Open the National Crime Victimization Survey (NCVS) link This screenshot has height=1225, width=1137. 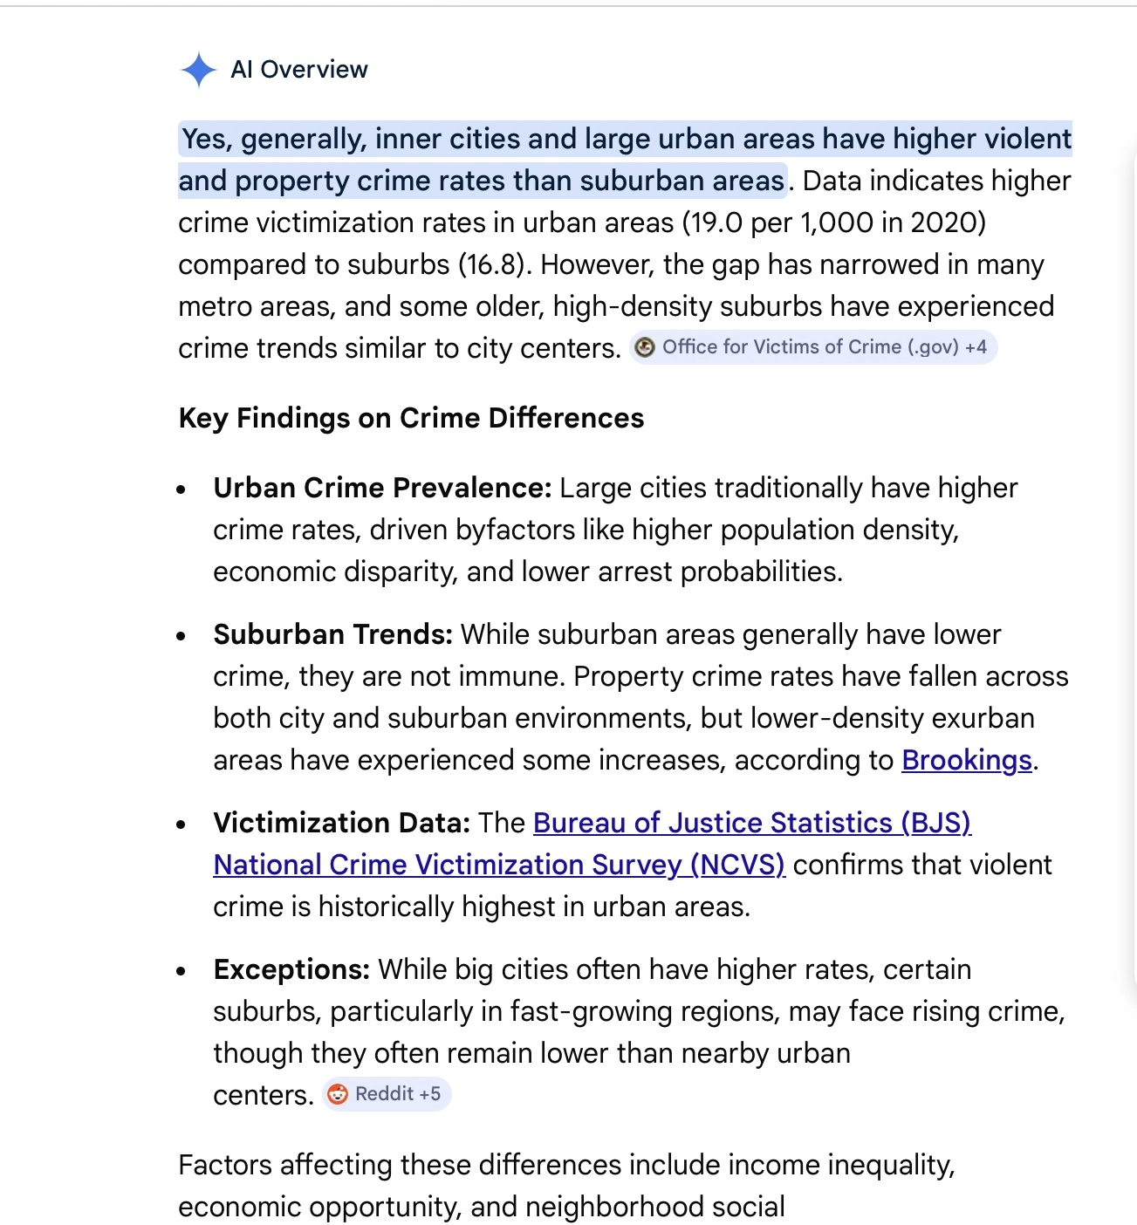pyautogui.click(x=499, y=865)
